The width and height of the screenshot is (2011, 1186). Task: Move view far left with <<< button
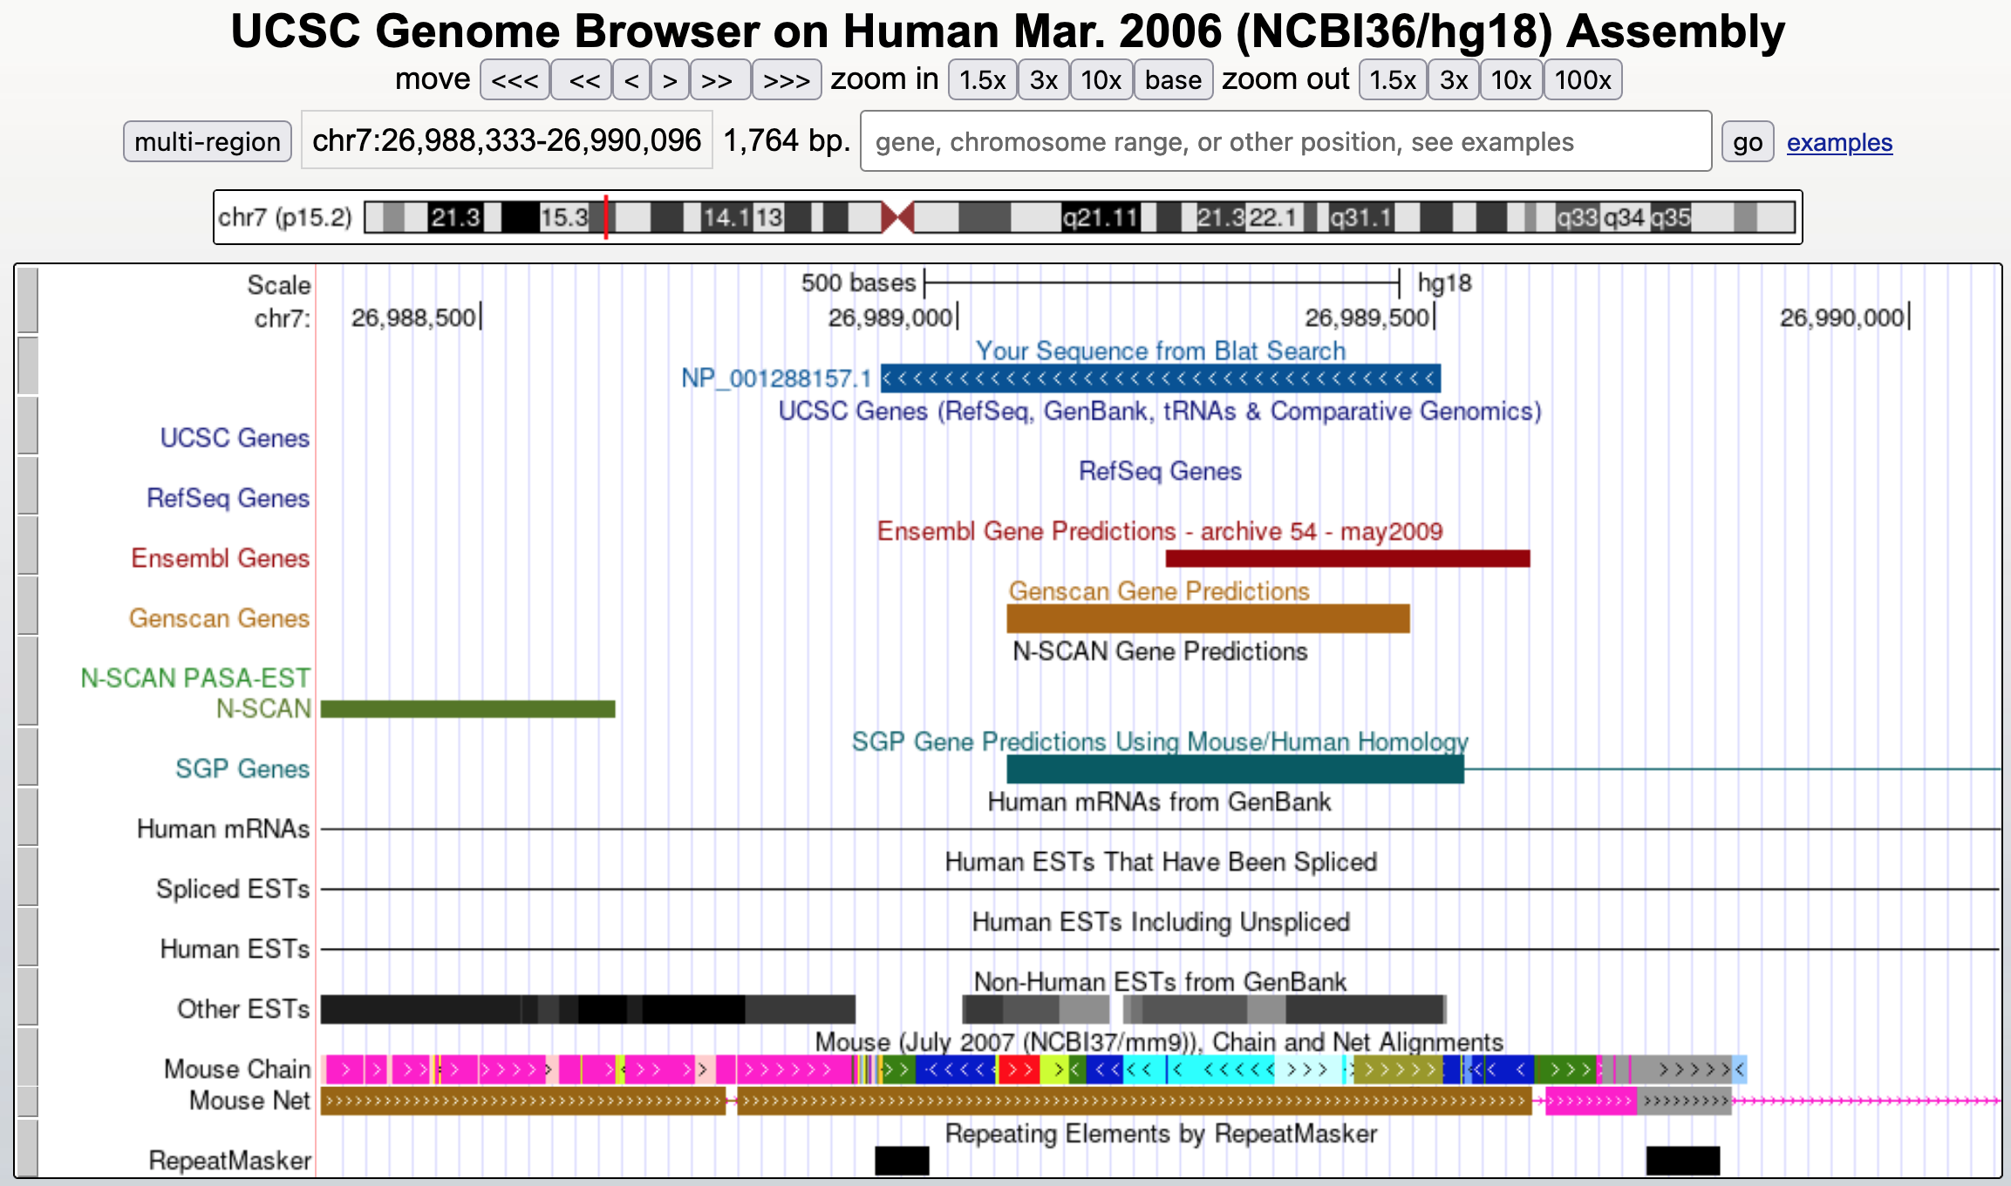point(515,80)
